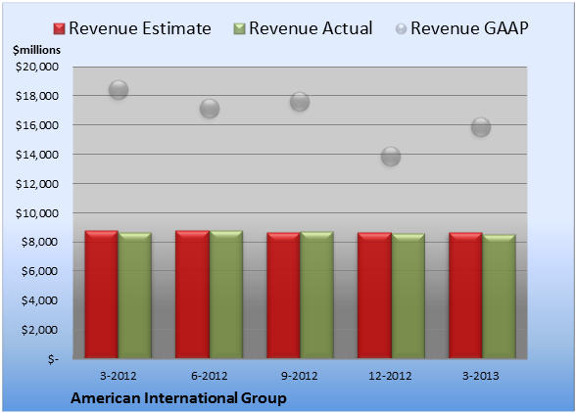Click the $4,000 axis value
The height and width of the screenshot is (413, 576).
tap(39, 300)
